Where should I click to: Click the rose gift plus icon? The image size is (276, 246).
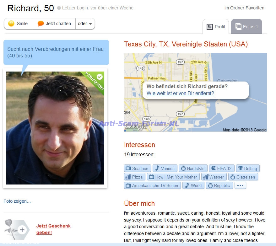point(22,230)
